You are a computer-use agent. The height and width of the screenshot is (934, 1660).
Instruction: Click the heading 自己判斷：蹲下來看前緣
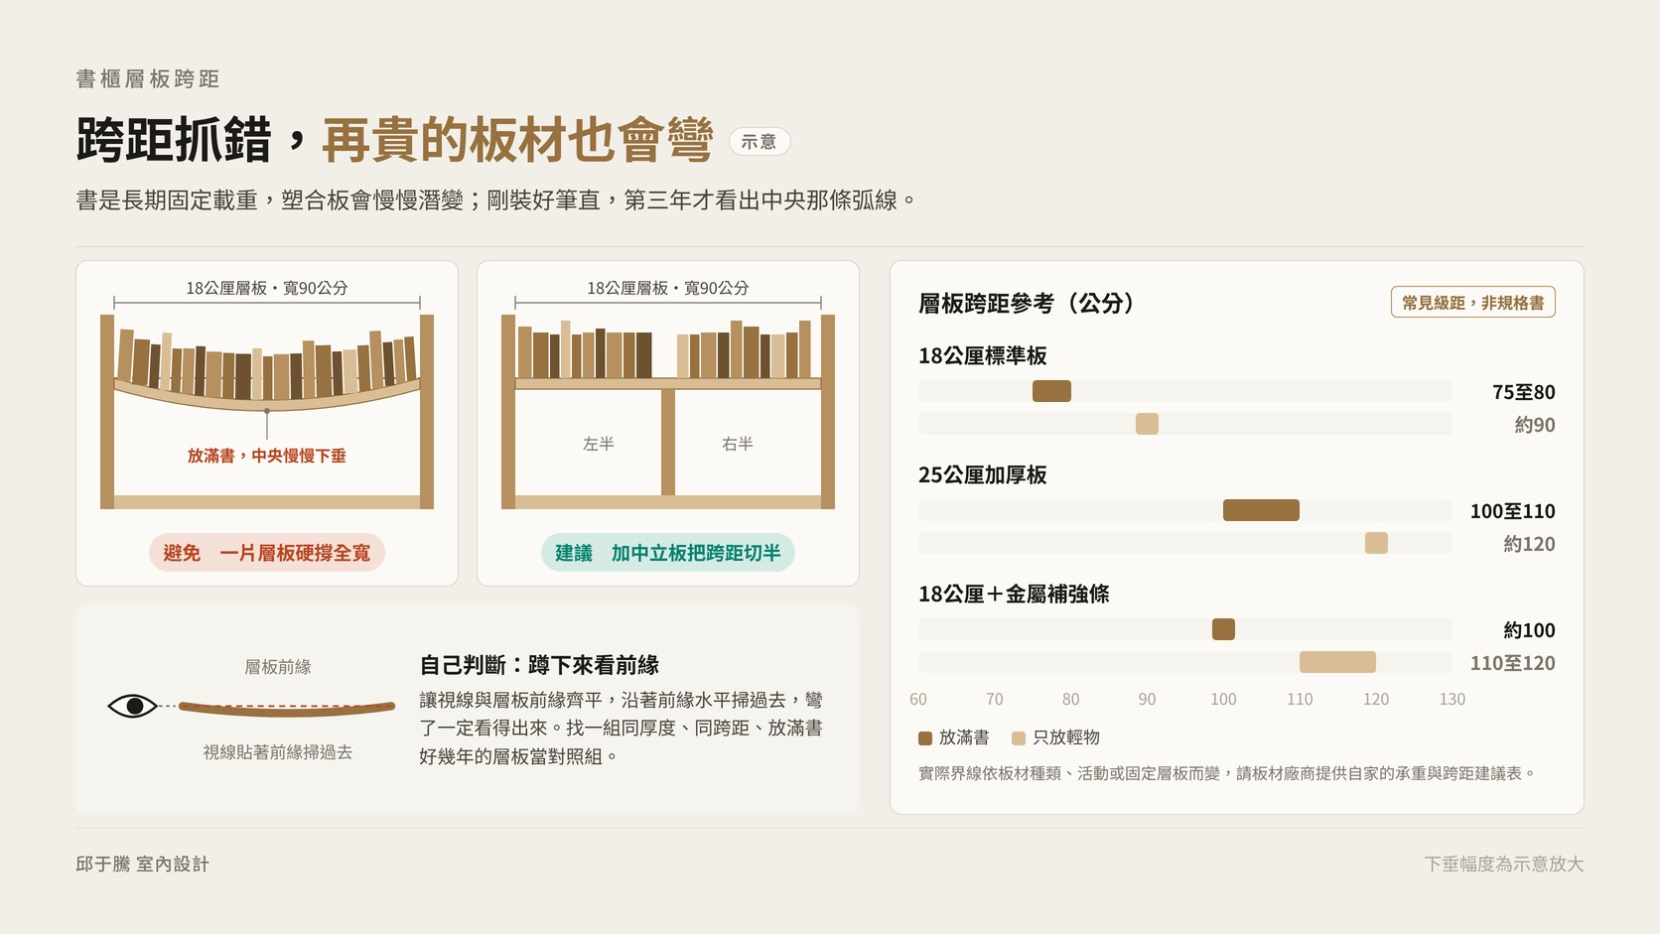point(539,665)
